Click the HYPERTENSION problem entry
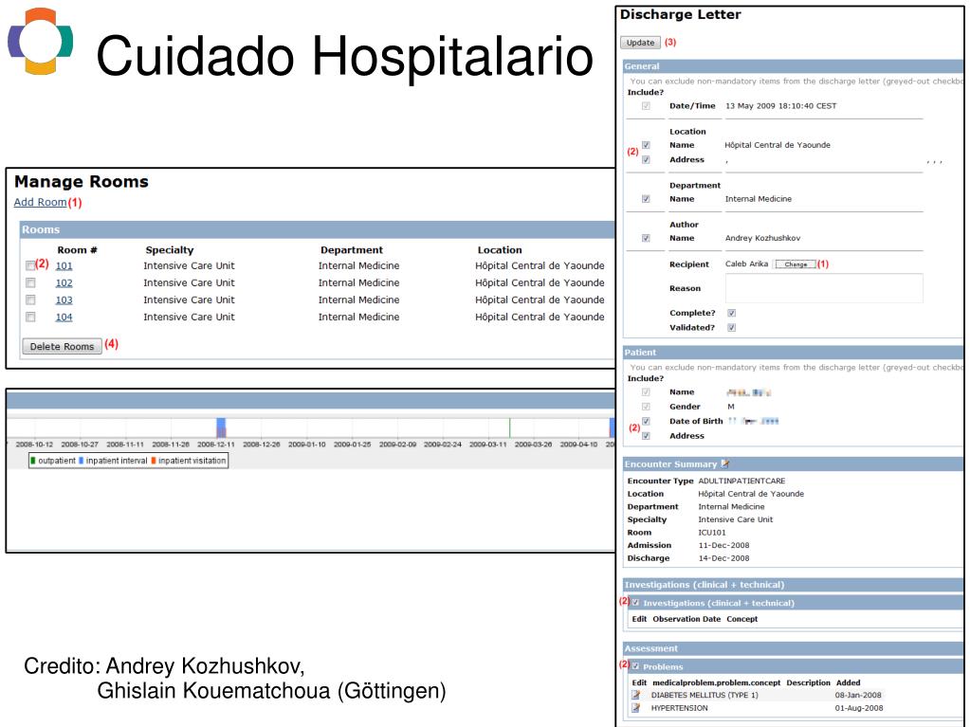The width and height of the screenshot is (970, 727). pos(679,708)
